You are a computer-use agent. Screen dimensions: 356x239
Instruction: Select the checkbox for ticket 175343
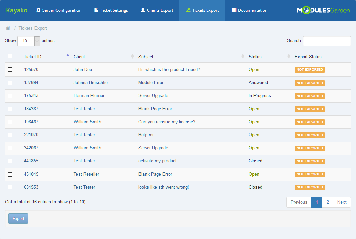10,96
